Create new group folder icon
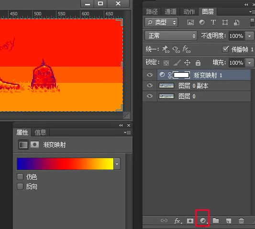The image size is (255, 229). click(x=216, y=220)
